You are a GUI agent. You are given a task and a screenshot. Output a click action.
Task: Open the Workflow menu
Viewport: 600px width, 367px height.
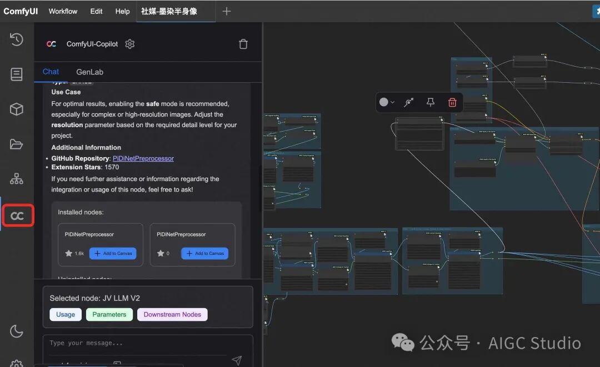pos(63,11)
